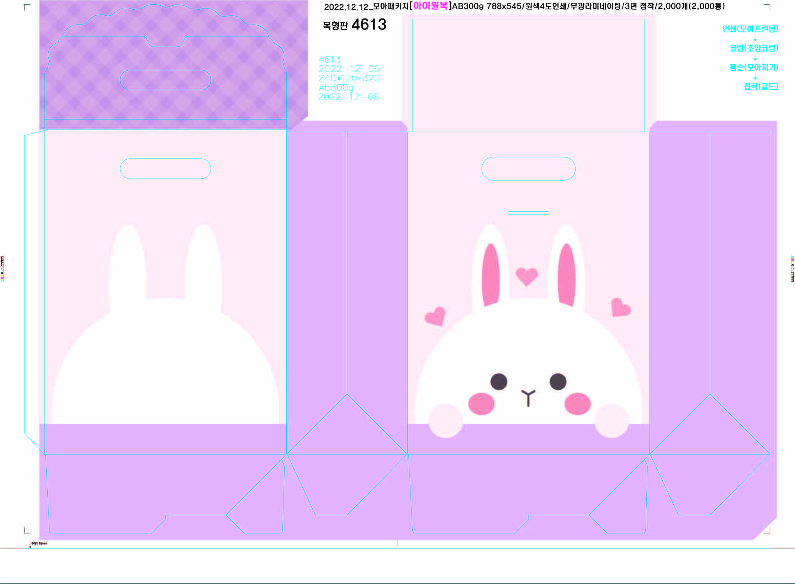Click the heart left of the bunny

pos(435,316)
